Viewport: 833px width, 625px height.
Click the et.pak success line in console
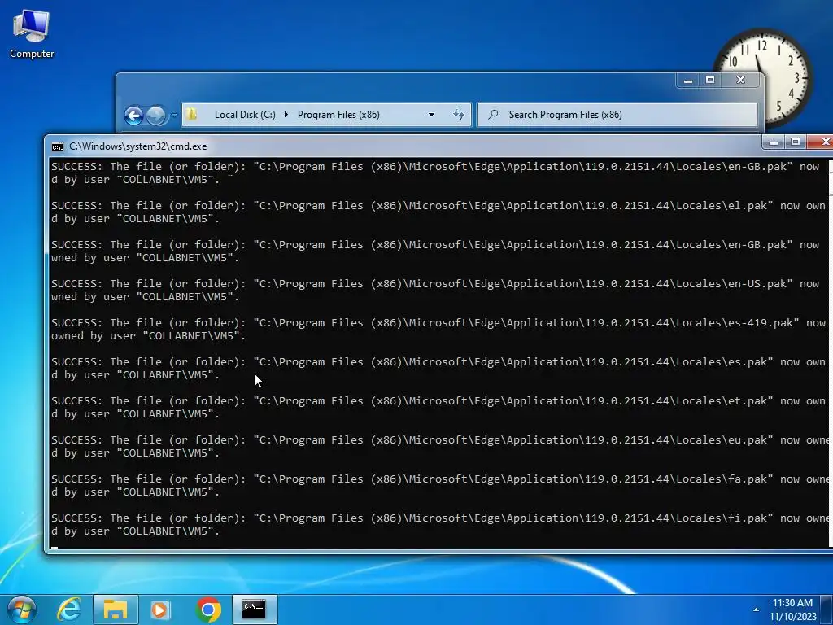tap(438, 407)
